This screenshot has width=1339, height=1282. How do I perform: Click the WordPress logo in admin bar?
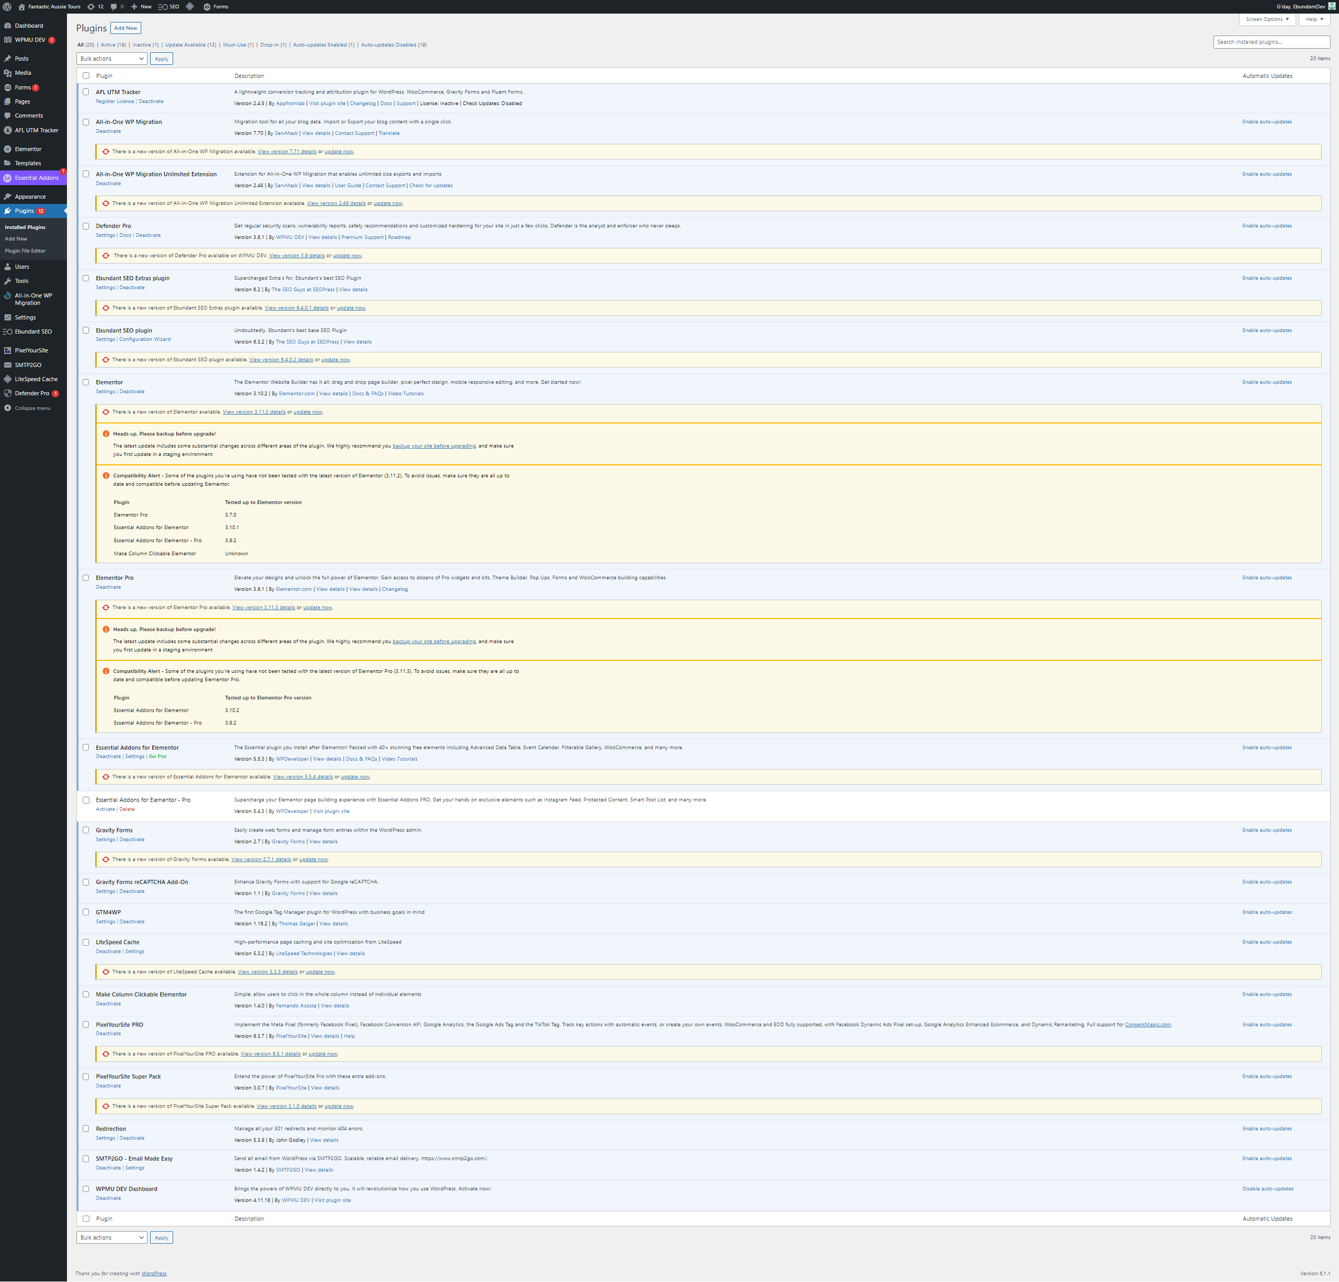tap(7, 7)
